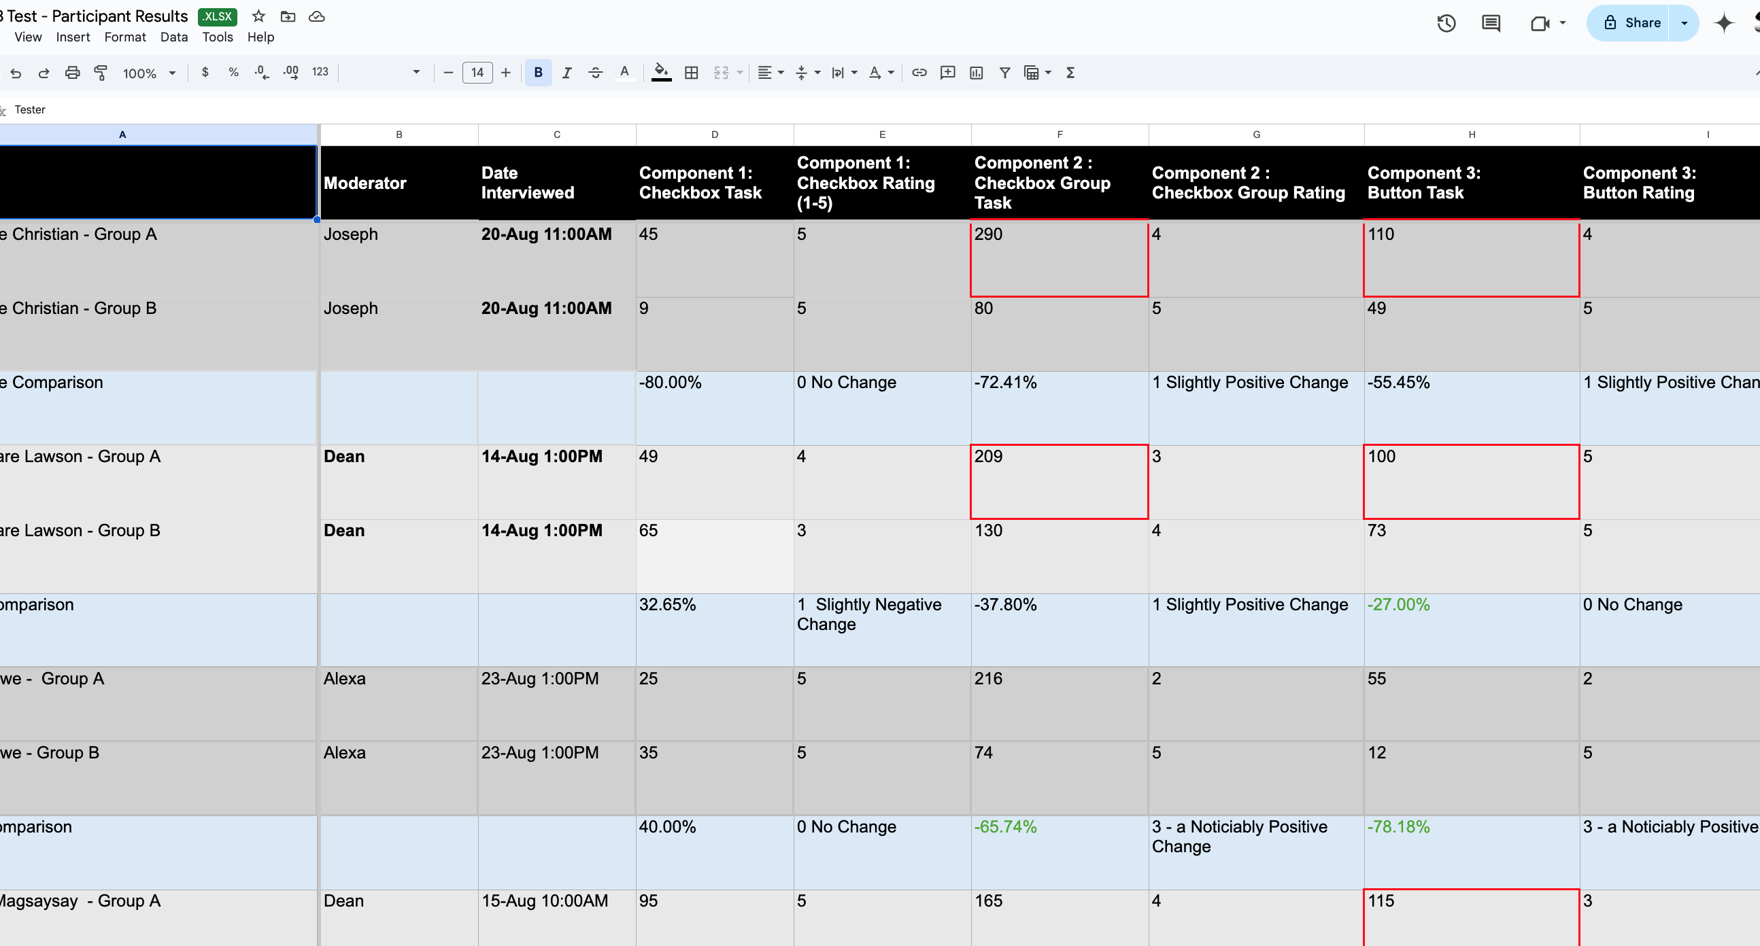Open the fill color picker

coord(661,72)
